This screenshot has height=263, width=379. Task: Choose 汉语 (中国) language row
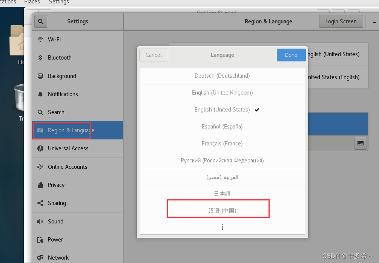click(x=222, y=211)
